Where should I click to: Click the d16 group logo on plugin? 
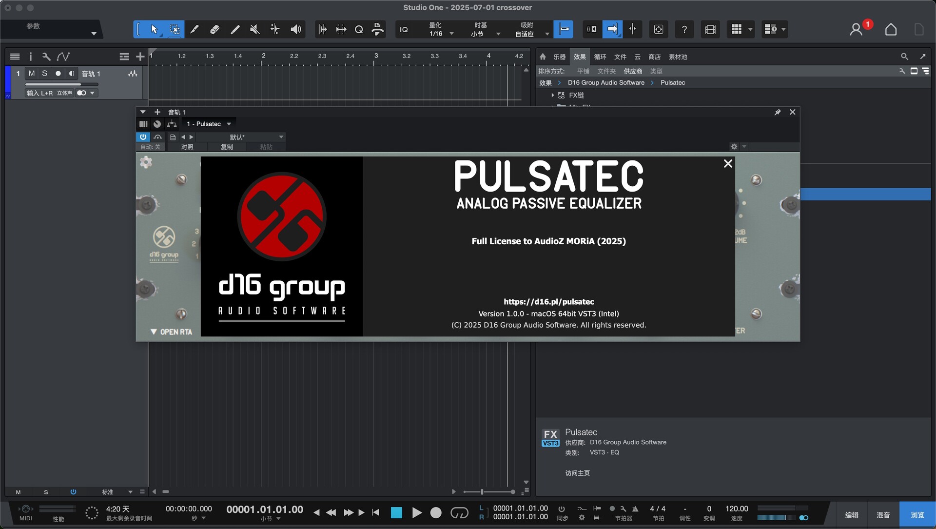164,243
